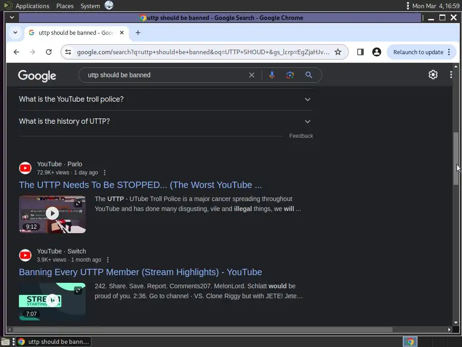Expand 'What is the YouTube troll police?'
The height and width of the screenshot is (347, 462).
tap(165, 99)
